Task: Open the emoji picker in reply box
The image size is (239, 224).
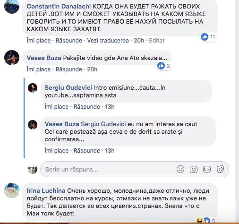Action: tap(180, 169)
